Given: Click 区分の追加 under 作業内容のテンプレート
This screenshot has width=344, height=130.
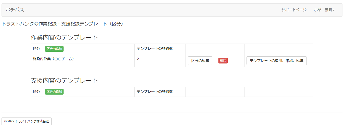Looking at the screenshot, I should coord(54,49).
